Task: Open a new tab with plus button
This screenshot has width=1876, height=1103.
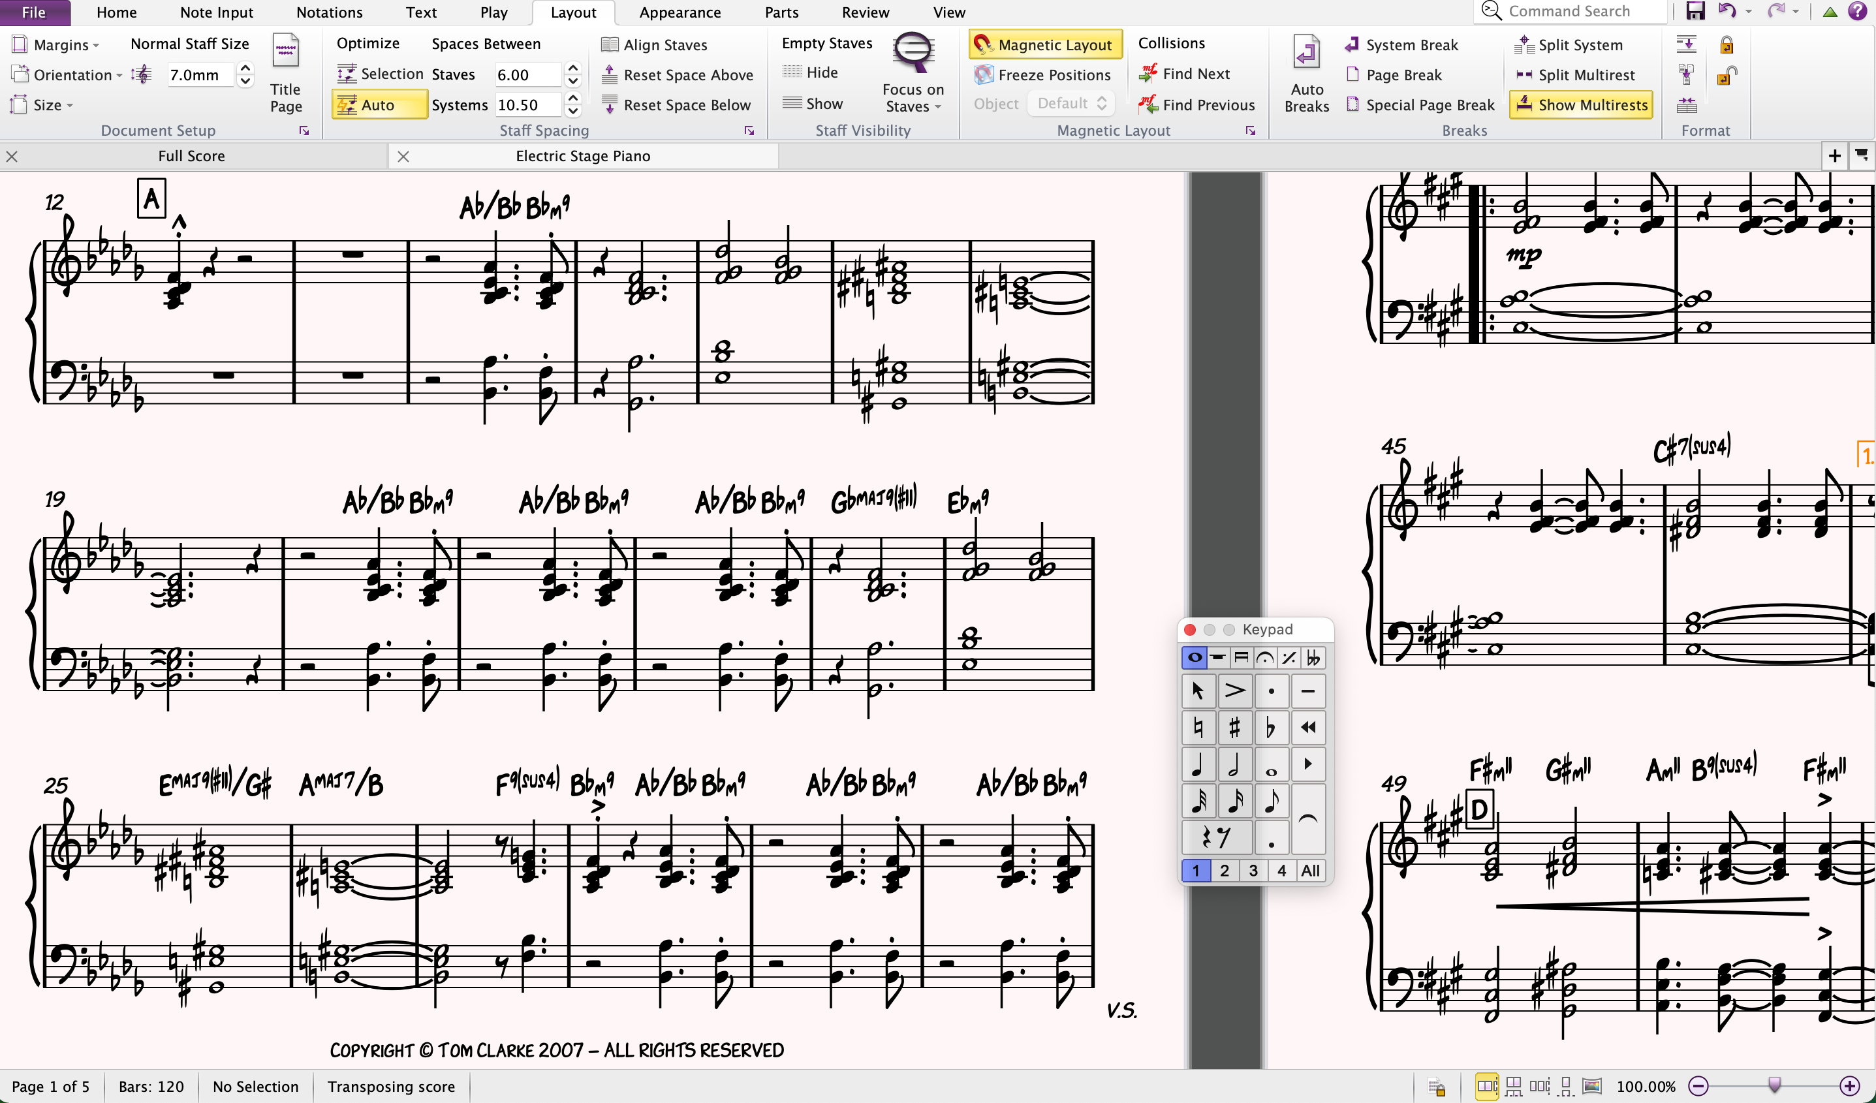Action: point(1834,155)
